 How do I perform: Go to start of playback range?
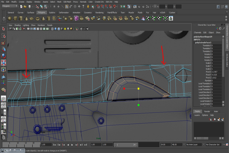pyautogui.click(x=55, y=145)
